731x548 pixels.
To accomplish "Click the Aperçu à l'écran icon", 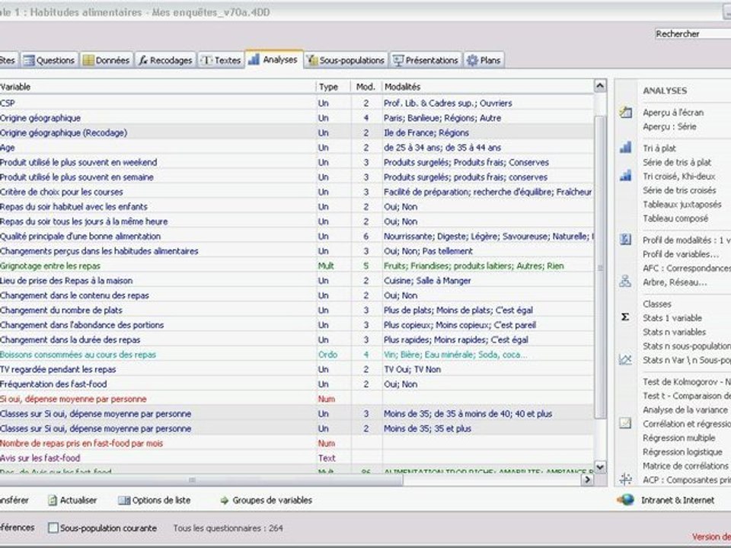I will (x=626, y=113).
